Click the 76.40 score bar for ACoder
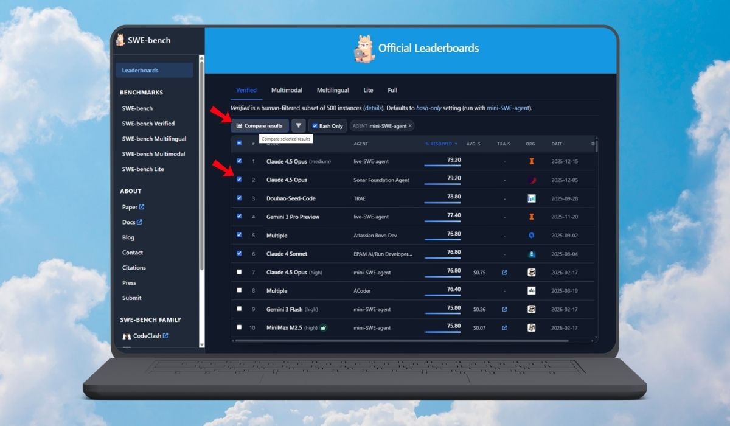The width and height of the screenshot is (730, 426). (x=442, y=295)
